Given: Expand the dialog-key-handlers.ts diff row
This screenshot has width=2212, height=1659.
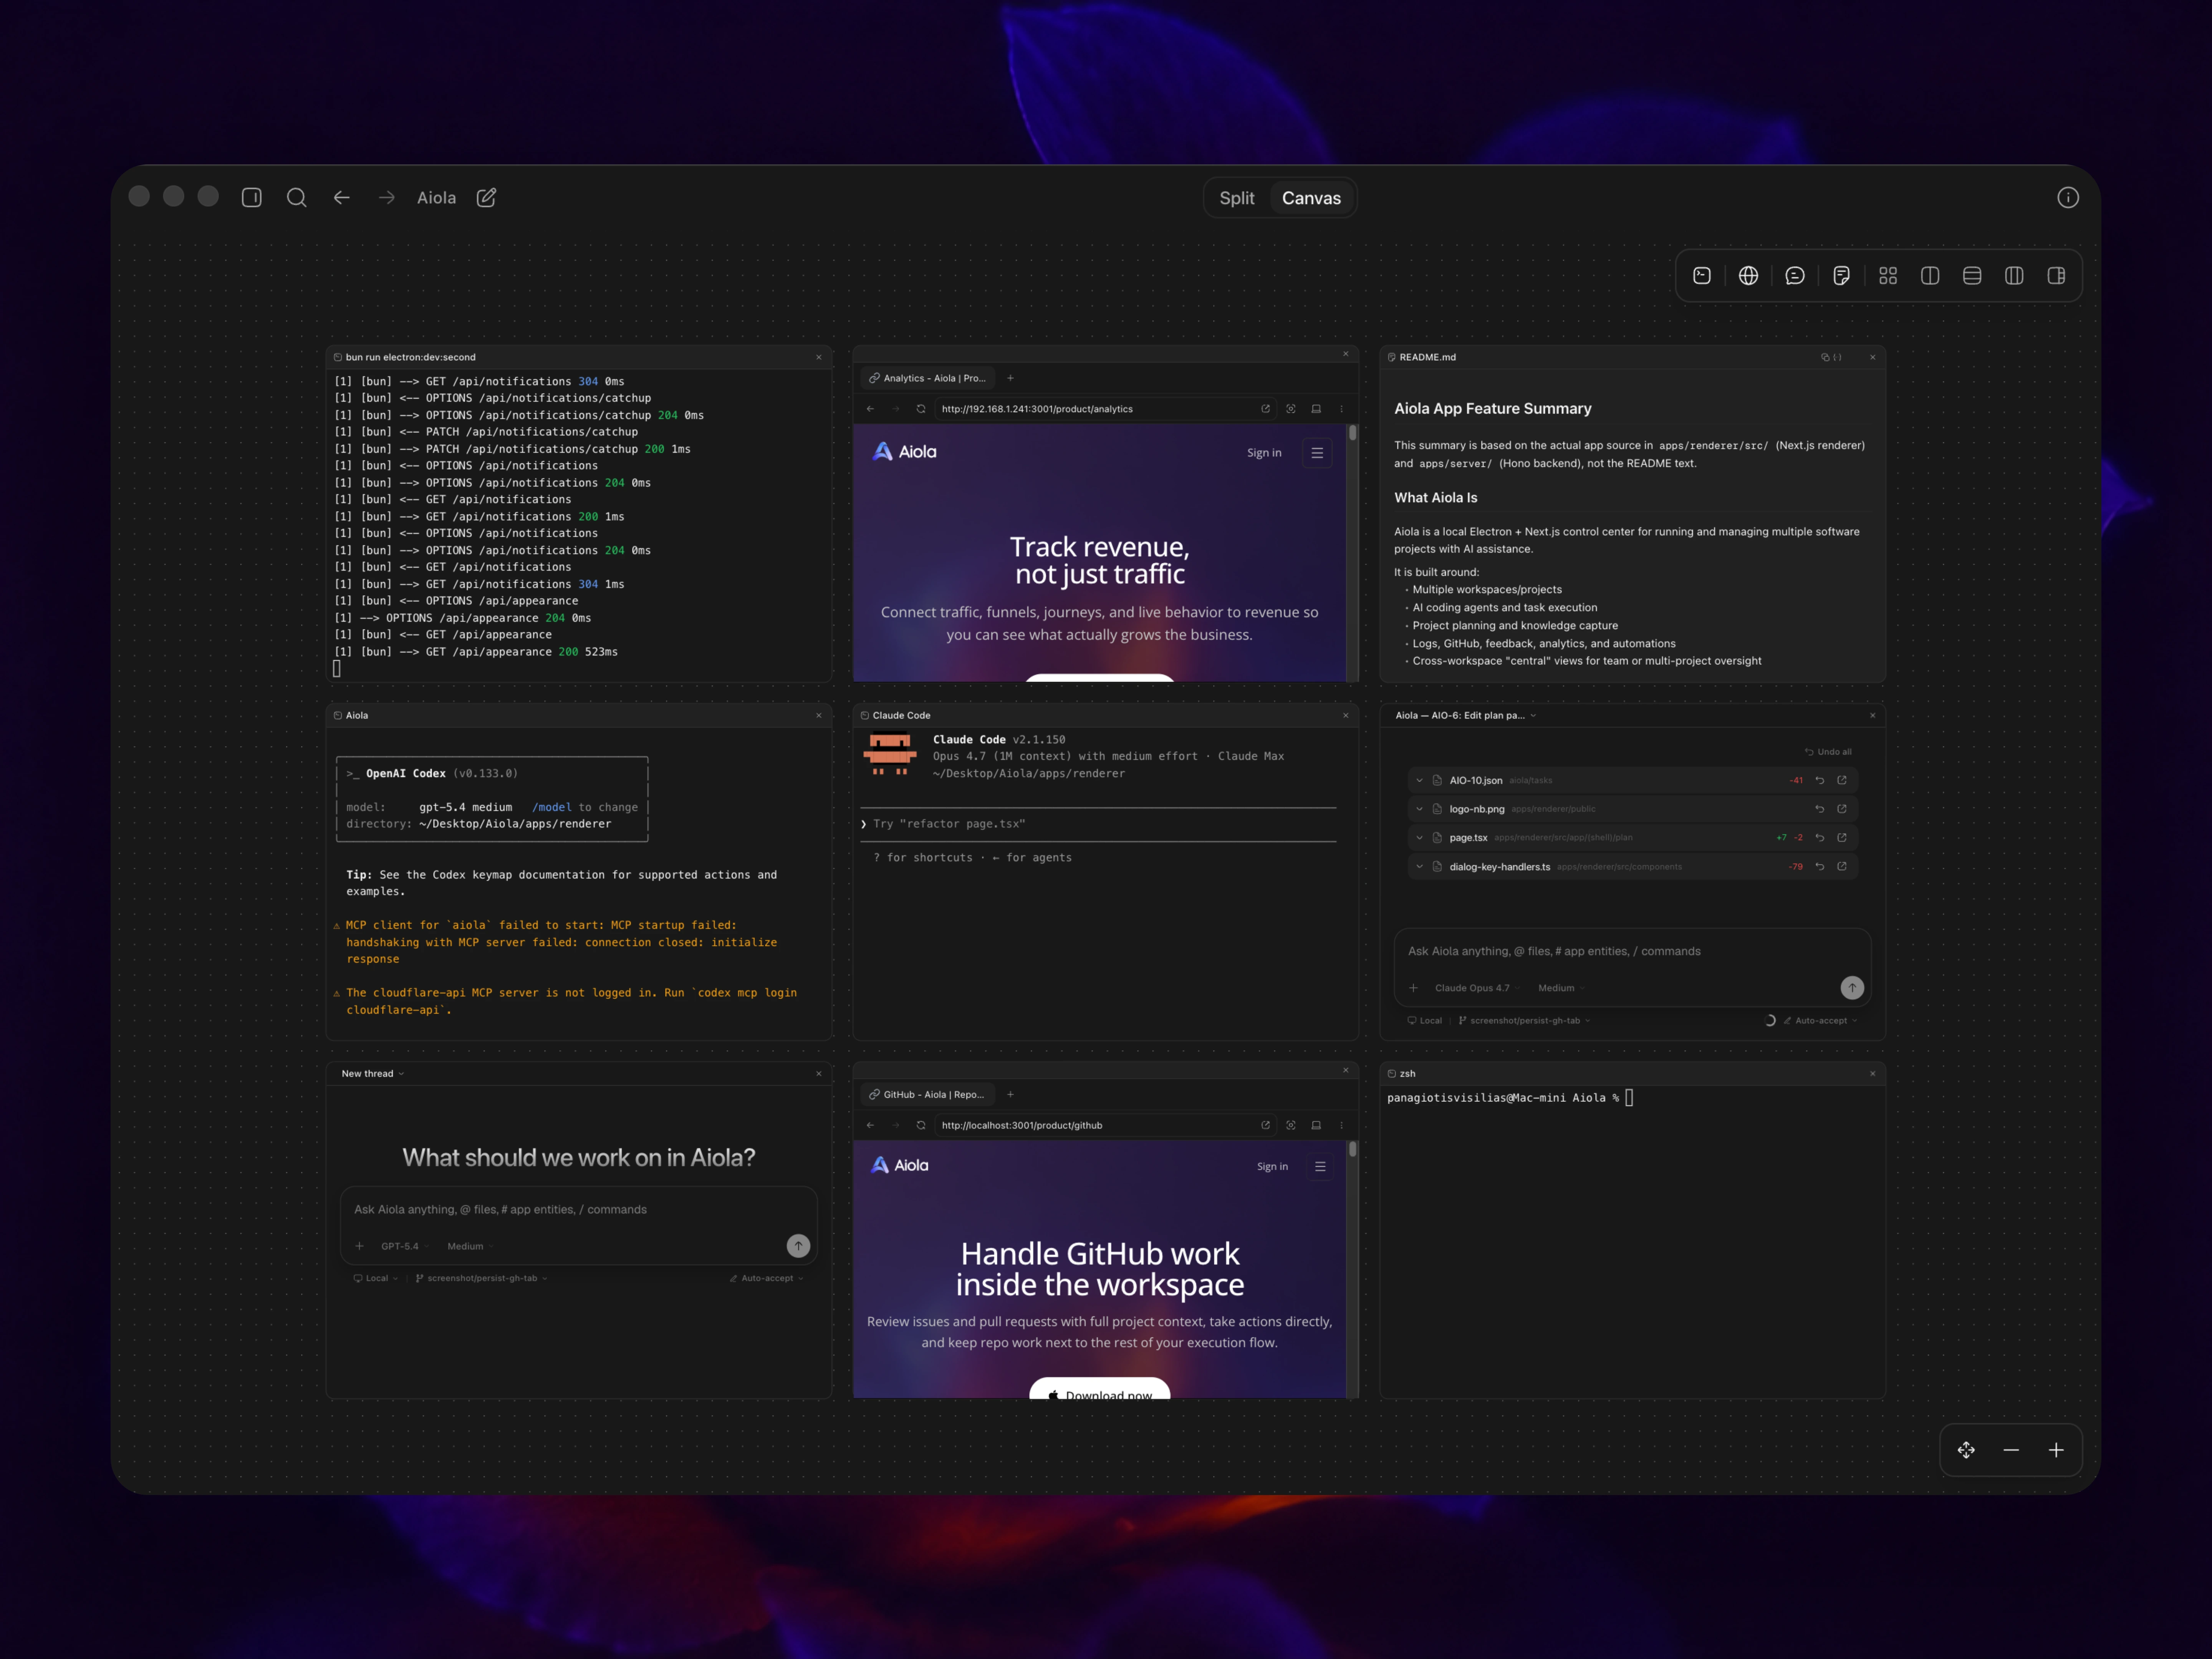Looking at the screenshot, I should pyautogui.click(x=1419, y=867).
